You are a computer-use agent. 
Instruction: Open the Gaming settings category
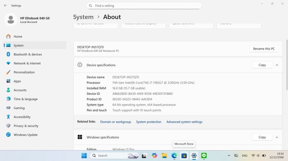19,108
